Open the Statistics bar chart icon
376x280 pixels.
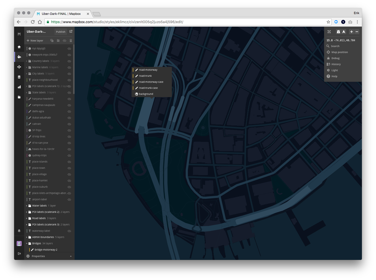coord(19,87)
